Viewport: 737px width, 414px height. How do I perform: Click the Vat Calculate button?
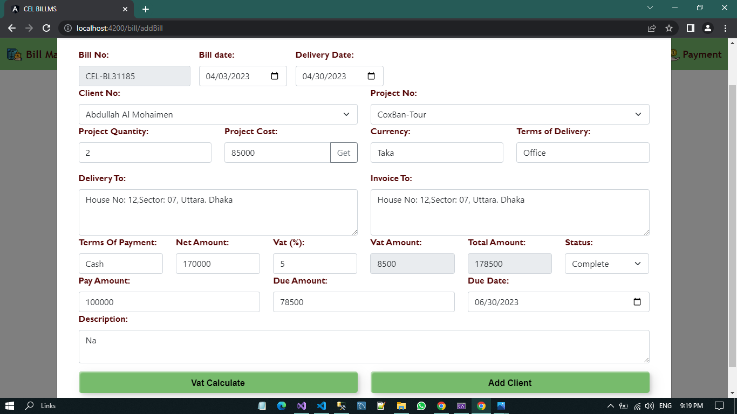(x=218, y=383)
